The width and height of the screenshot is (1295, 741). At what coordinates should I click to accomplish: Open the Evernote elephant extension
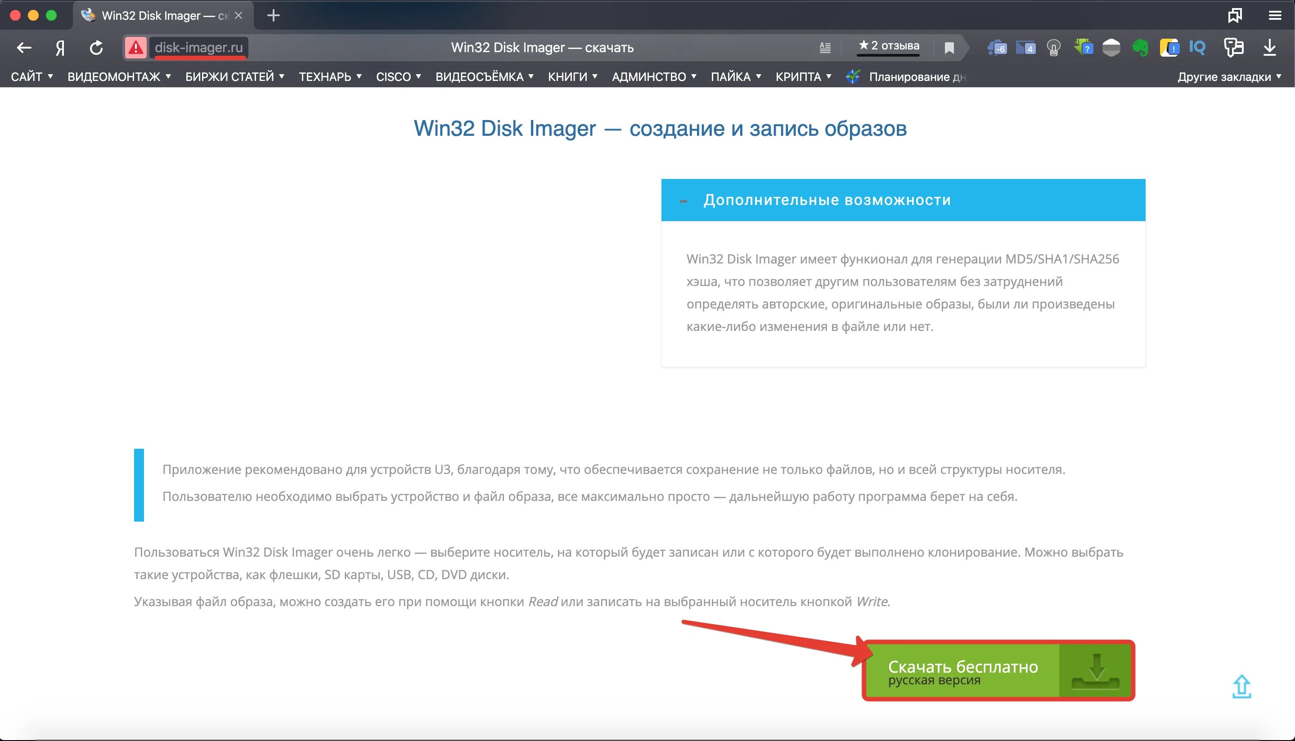pyautogui.click(x=1140, y=48)
